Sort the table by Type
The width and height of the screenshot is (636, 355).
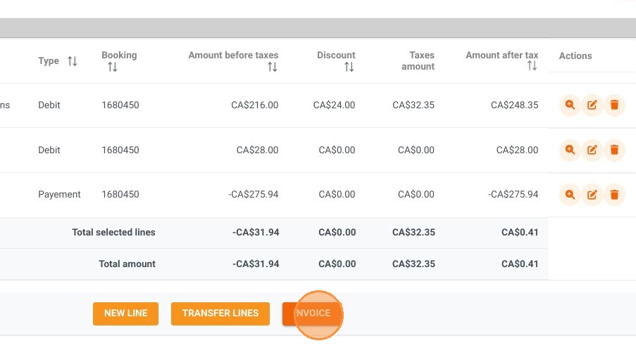click(x=73, y=61)
